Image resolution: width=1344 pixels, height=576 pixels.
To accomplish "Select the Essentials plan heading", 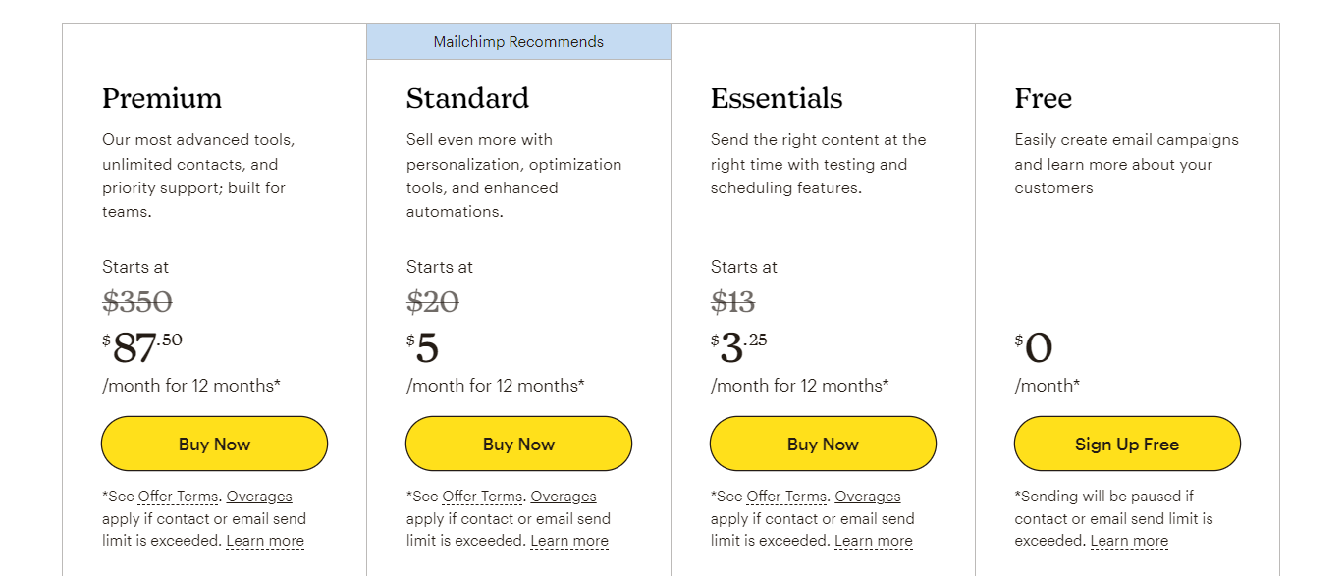I will point(777,98).
